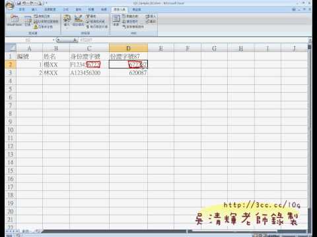Screen dimensions: 317x237
Task: Select cell B2 楊XX
Action: [56, 65]
